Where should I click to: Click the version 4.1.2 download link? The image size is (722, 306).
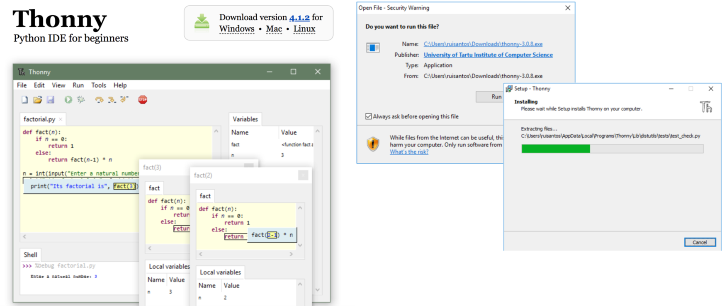(299, 17)
